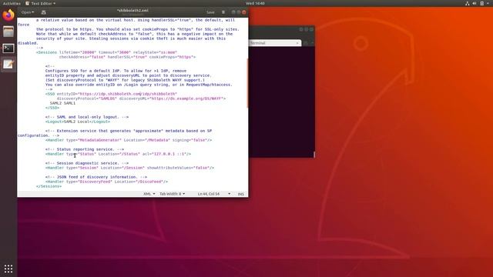Close the Terminal tab with its x
493x277 pixels.
297,43
